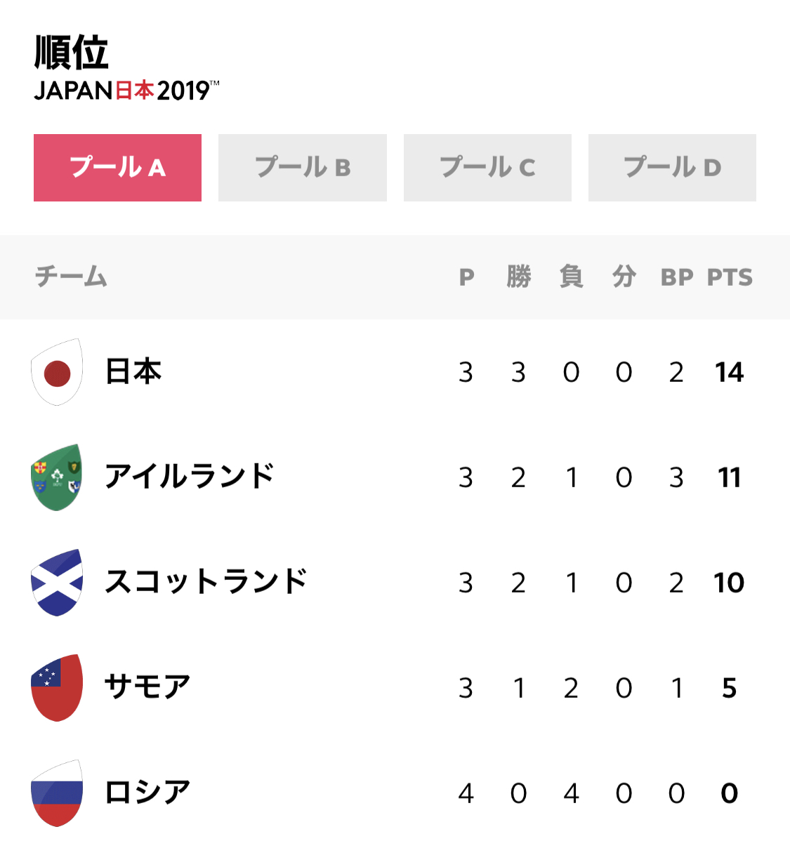Open the プール C tab
This screenshot has width=790, height=841.
pyautogui.click(x=487, y=168)
